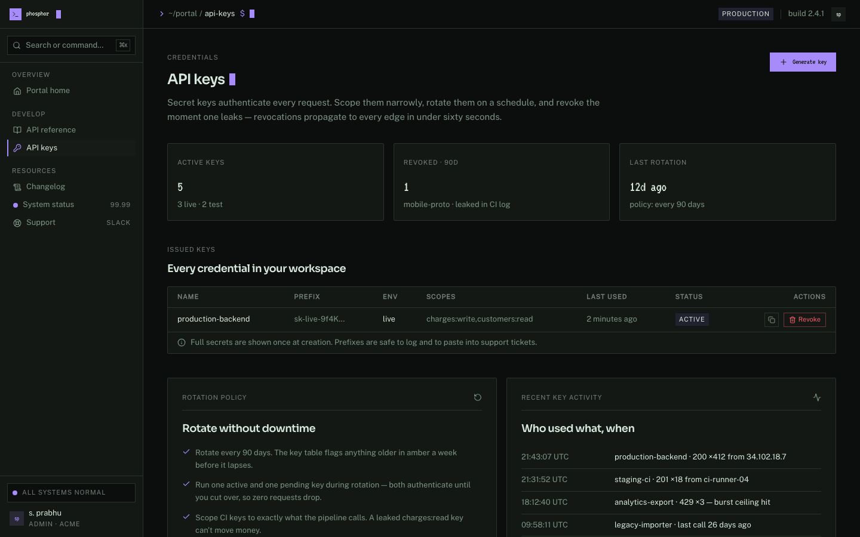Click the phosphor terminal logo icon
This screenshot has height=537, width=860.
[x=16, y=14]
